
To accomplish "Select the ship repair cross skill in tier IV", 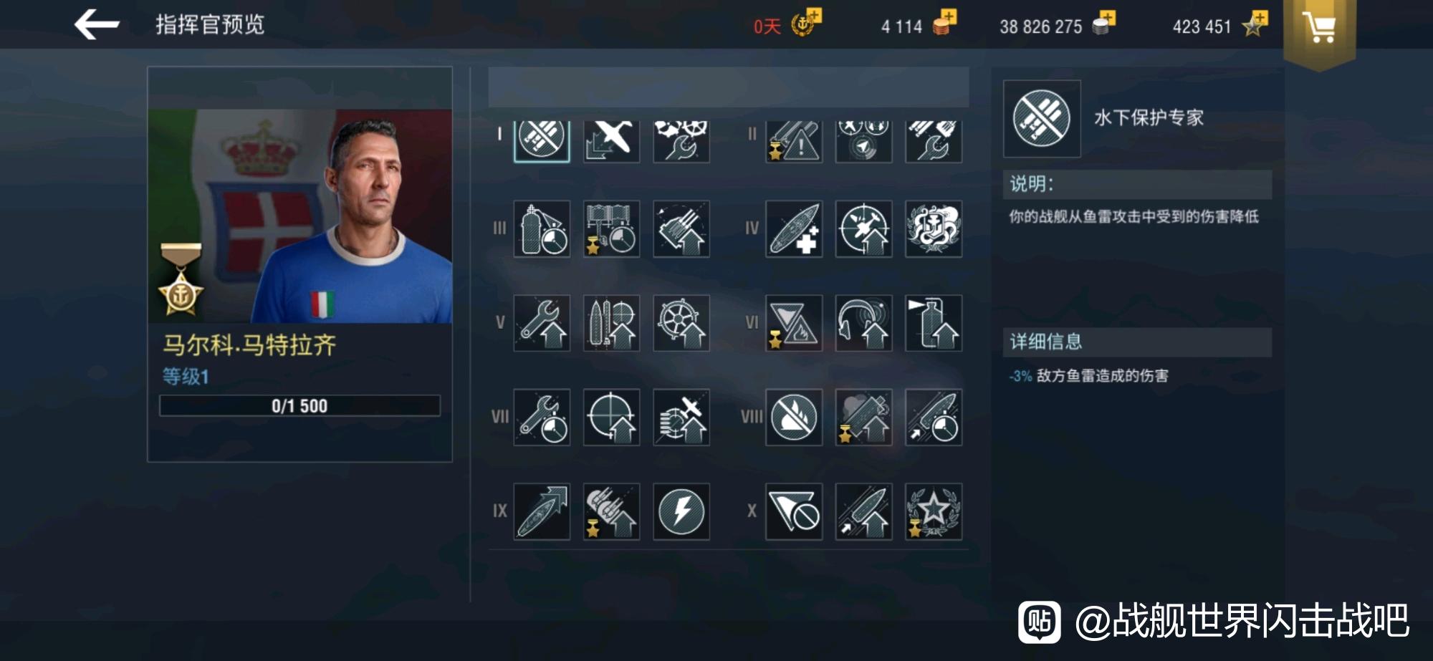I will tap(794, 229).
